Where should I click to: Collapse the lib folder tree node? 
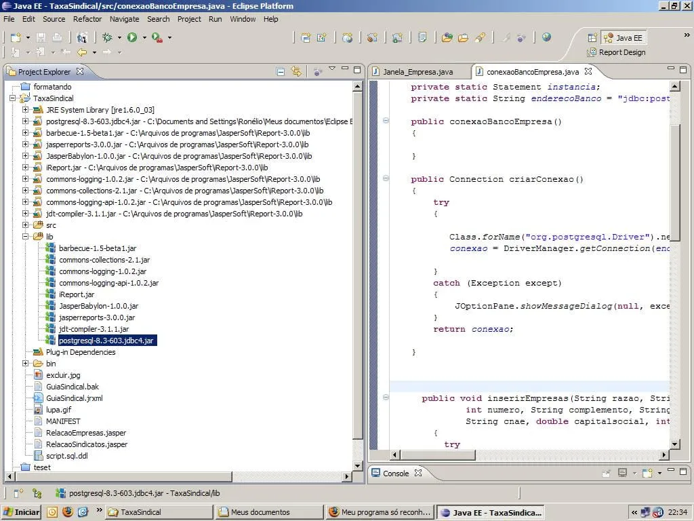pos(26,237)
